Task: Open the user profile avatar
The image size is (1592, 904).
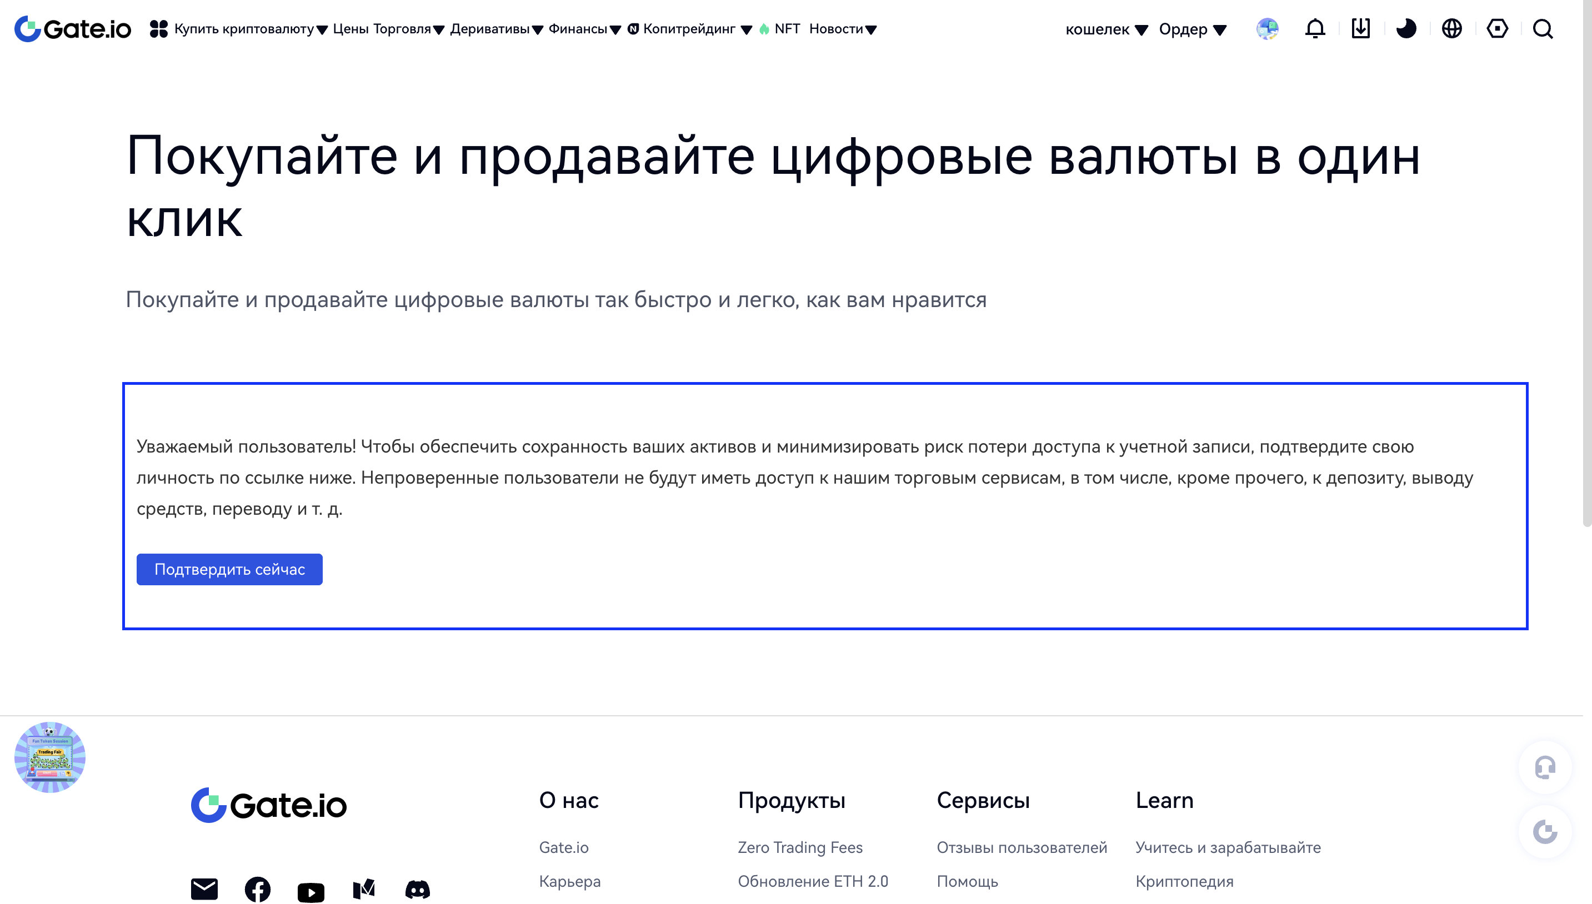Action: (x=1267, y=28)
